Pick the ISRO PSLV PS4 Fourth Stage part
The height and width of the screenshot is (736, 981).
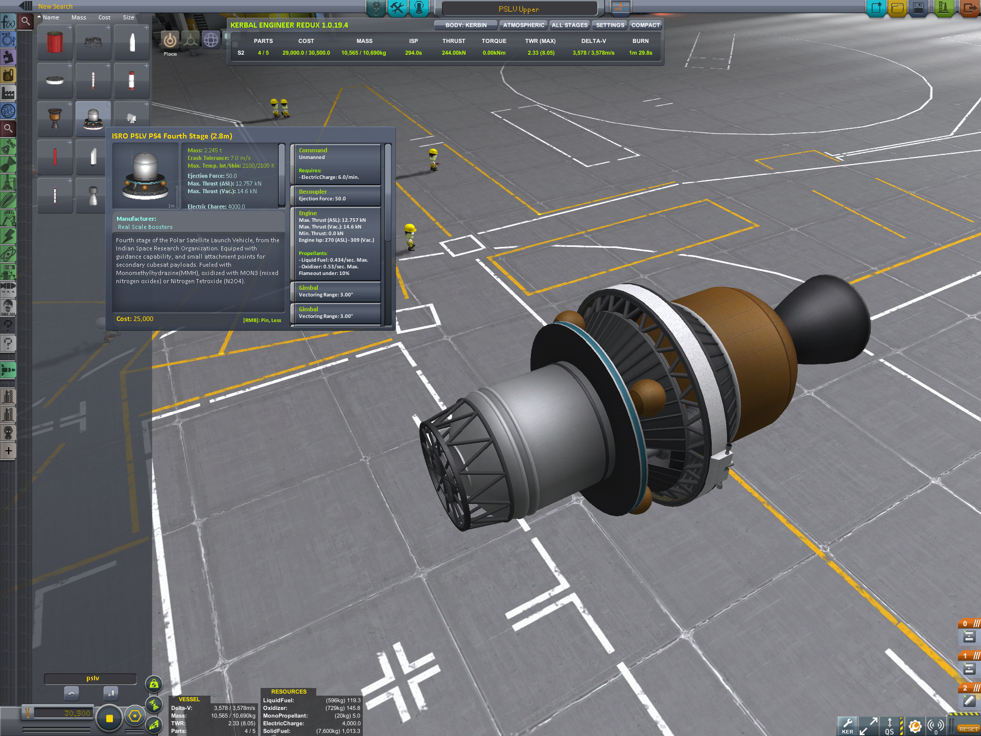tap(93, 119)
